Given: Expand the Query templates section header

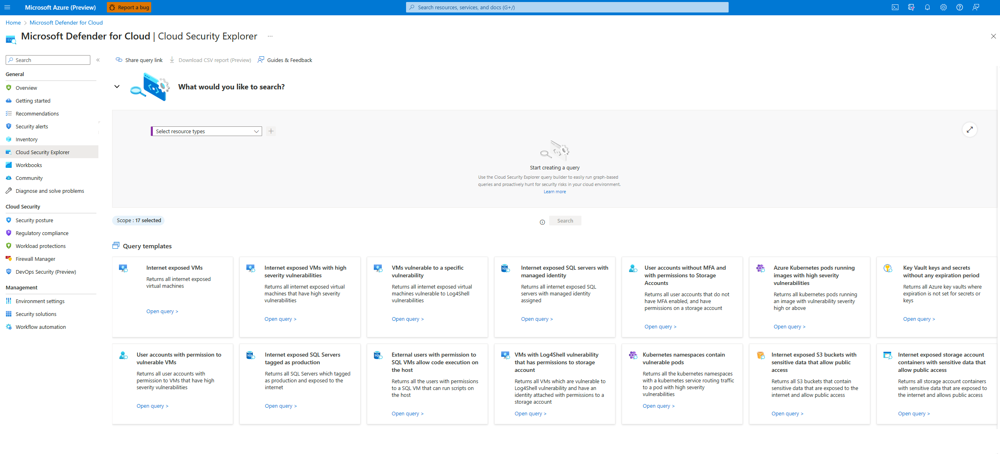Looking at the screenshot, I should 147,246.
